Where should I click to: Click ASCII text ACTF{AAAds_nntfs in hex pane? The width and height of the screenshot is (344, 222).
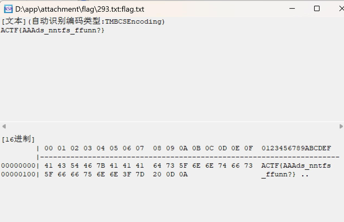[296, 165]
